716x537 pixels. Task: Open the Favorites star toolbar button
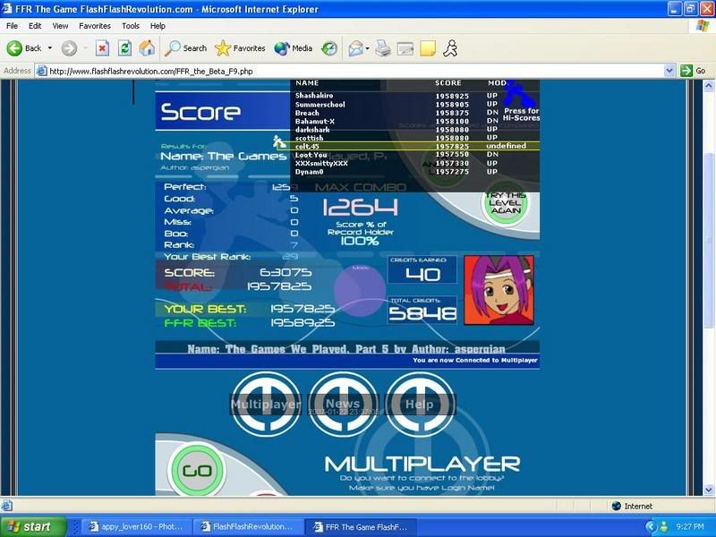pos(240,48)
